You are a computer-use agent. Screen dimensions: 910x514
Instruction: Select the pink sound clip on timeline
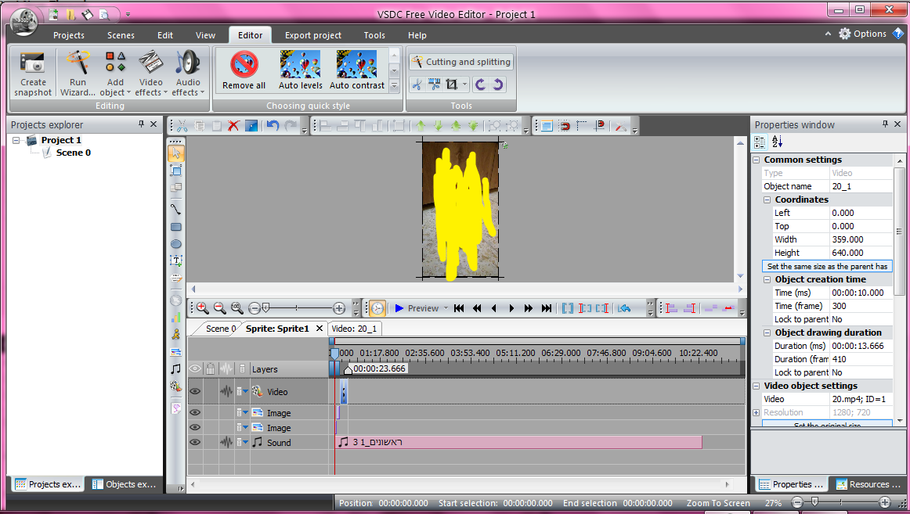[519, 442]
